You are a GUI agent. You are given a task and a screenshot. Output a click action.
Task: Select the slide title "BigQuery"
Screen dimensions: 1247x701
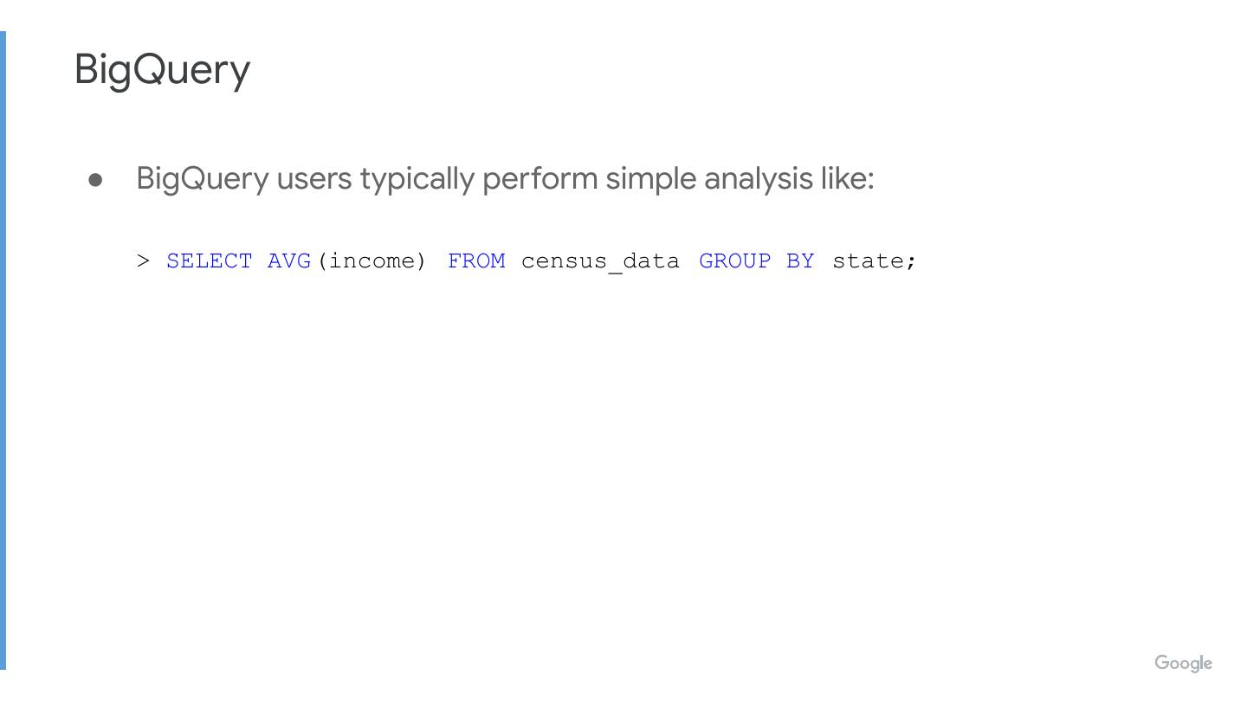(162, 69)
